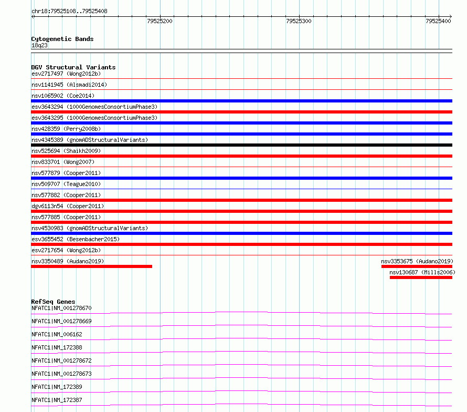Screen dimensions: 467x412
Task: Click the short red bar of nsv3350489
Action: coord(91,266)
